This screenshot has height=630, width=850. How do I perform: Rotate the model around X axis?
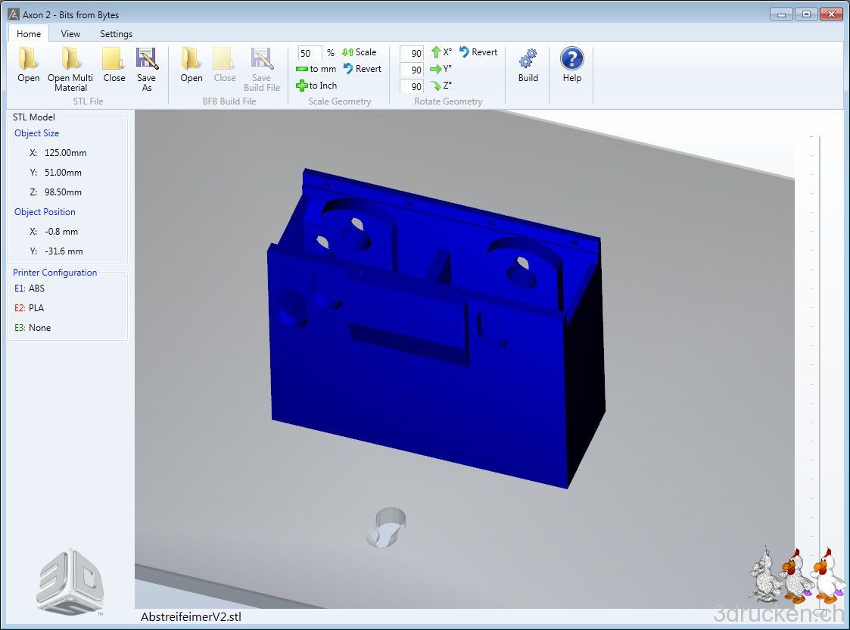tap(441, 52)
